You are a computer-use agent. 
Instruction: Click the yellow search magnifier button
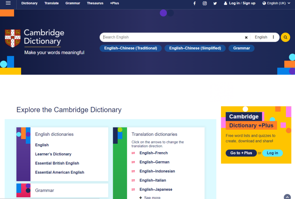point(285,37)
